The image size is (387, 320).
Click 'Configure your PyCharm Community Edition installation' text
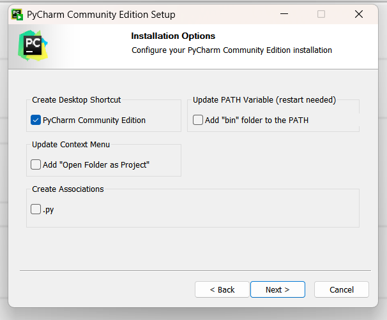coord(232,50)
